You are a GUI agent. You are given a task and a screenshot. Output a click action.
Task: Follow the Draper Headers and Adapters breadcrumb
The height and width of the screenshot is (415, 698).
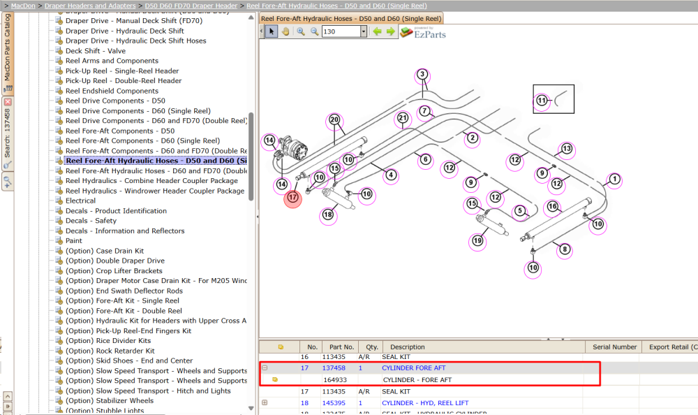(x=90, y=6)
